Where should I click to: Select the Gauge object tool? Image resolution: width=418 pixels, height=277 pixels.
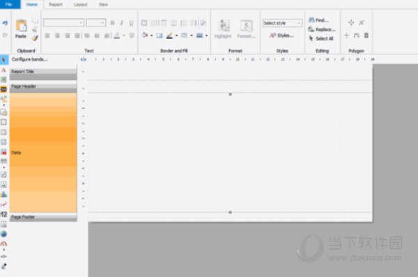[x=3, y=244]
